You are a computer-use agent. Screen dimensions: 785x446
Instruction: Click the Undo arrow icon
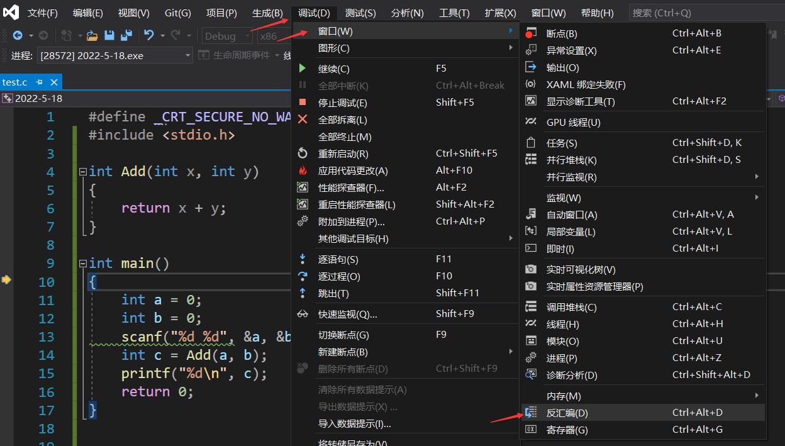click(148, 36)
